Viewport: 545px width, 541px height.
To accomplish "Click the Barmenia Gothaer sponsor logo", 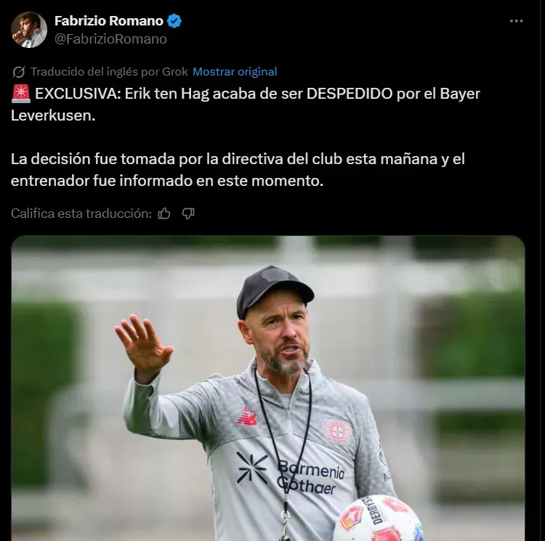I will tap(291, 472).
